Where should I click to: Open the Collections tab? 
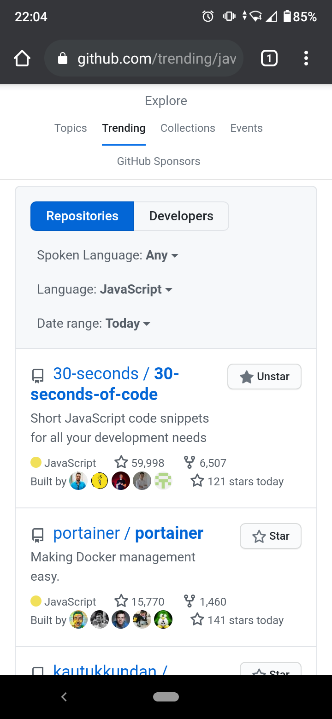(187, 128)
